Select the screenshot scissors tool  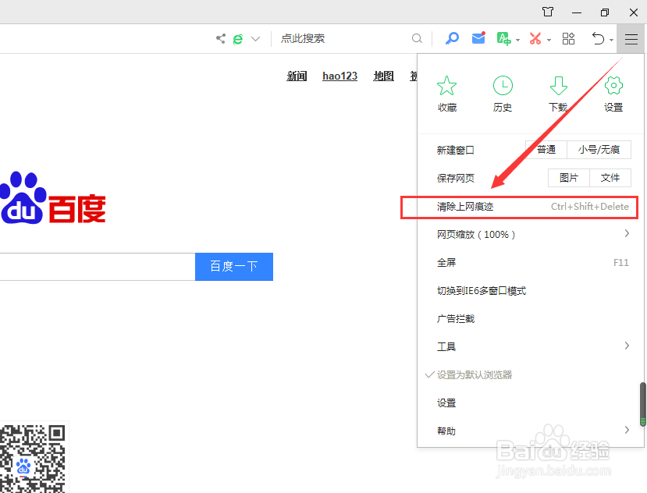[535, 37]
